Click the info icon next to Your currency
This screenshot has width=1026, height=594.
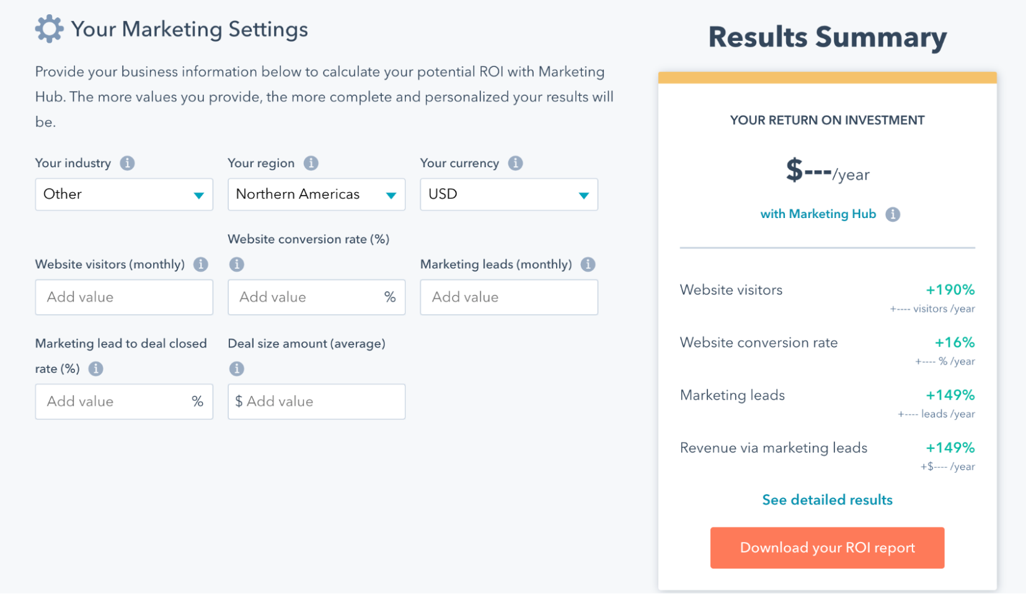(x=515, y=163)
